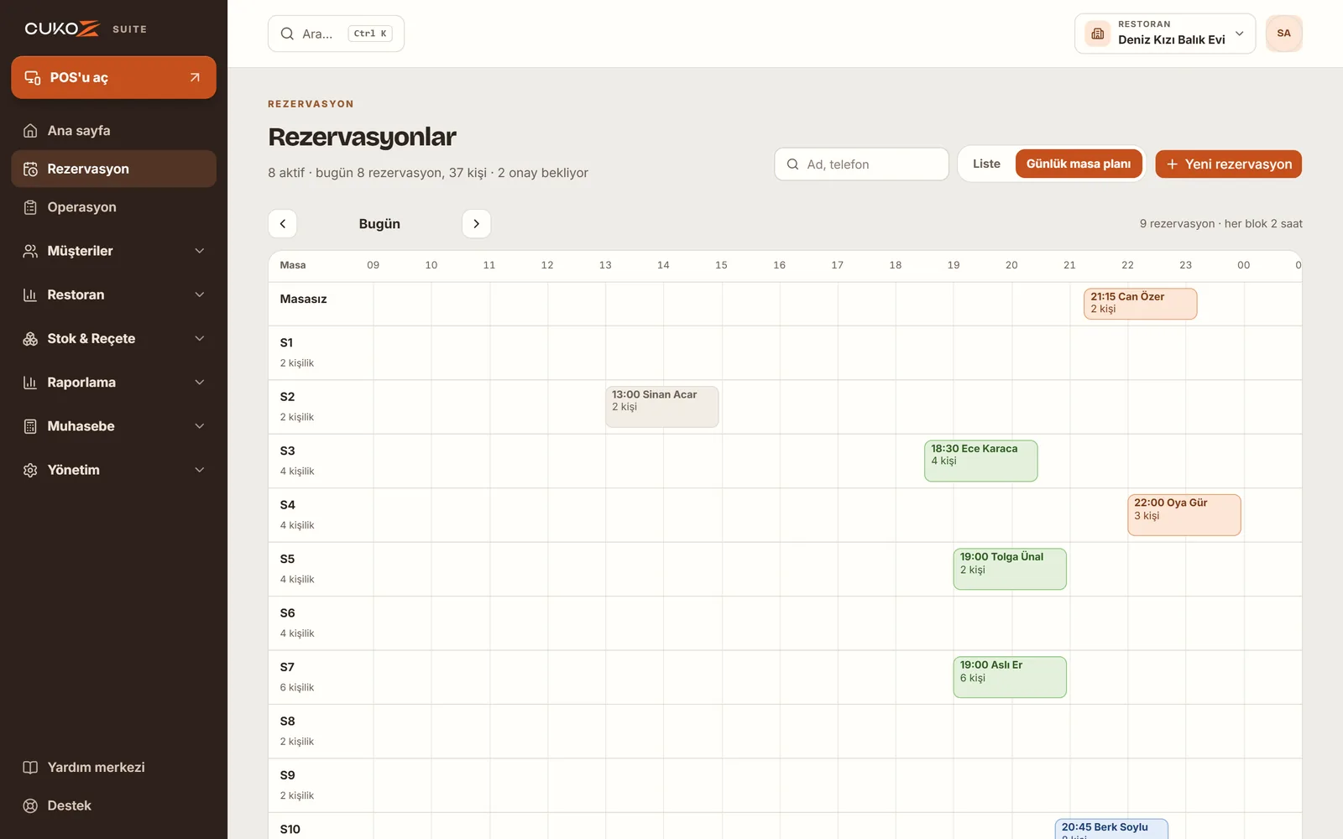Open the 19:00 Tolga Ünal reservation
This screenshot has width=1343, height=839.
(1010, 569)
